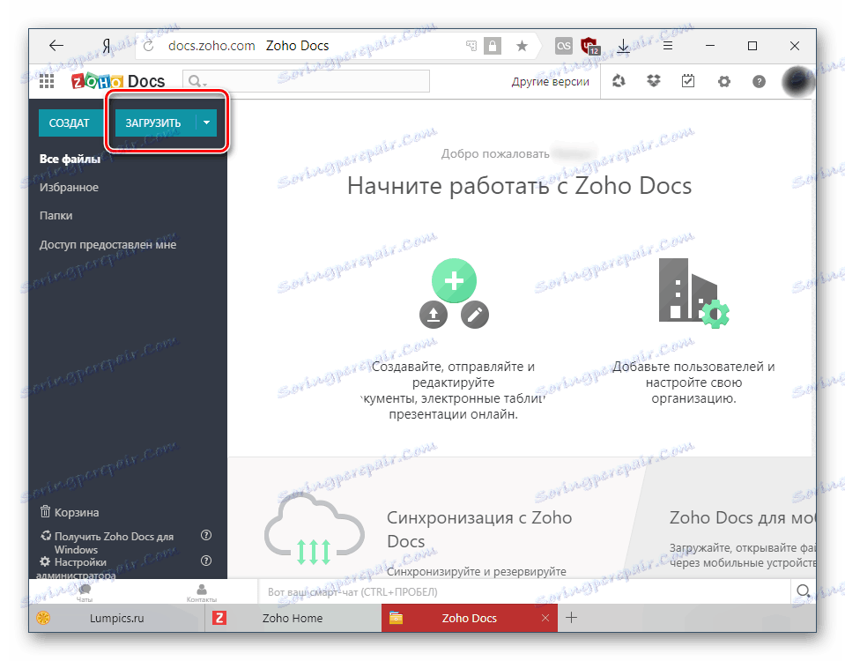Click the СОЗДАТЬ create button
This screenshot has width=845, height=661.
click(70, 123)
